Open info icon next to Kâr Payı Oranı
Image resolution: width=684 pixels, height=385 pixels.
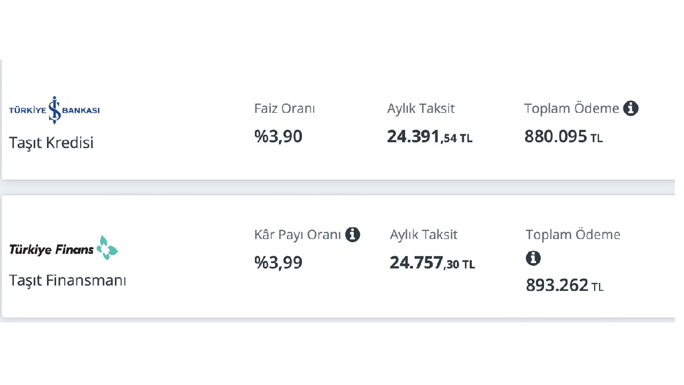pos(352,234)
